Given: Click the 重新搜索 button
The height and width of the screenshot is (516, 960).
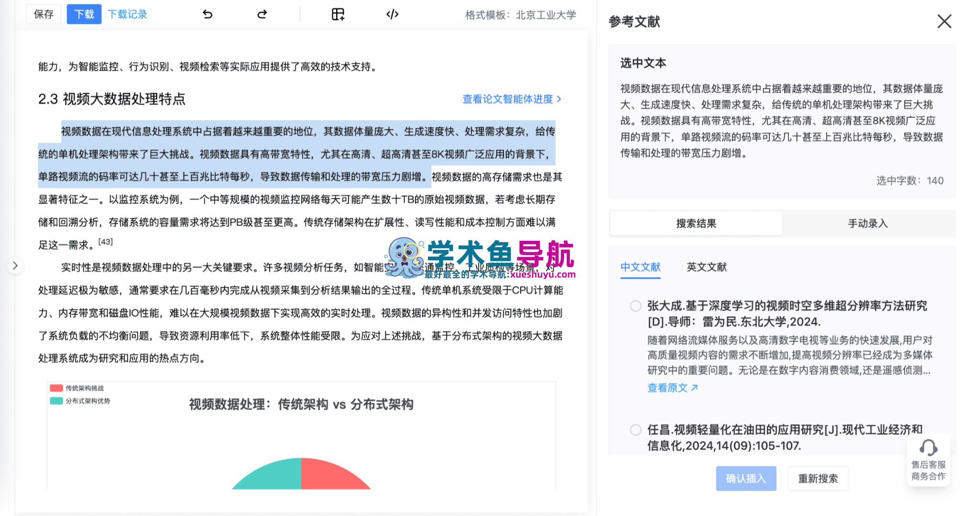Looking at the screenshot, I should [818, 478].
